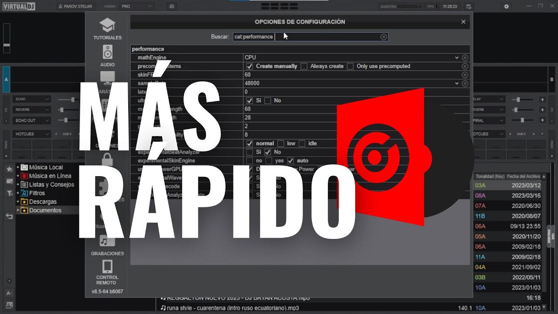The width and height of the screenshot is (558, 314).
Task: Click the PAROV STELAR user button
Action: [78, 7]
